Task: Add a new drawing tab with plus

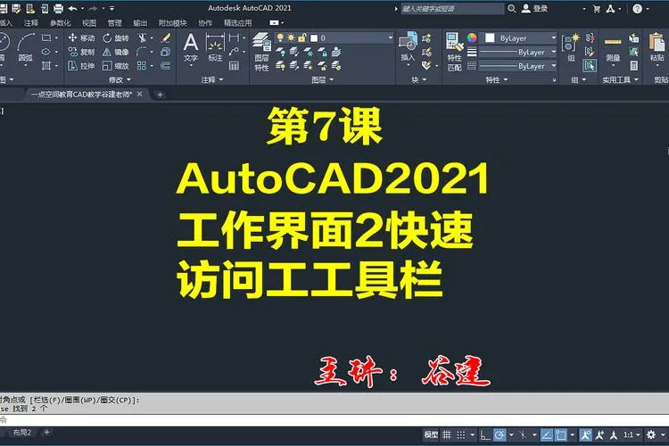Action: 160,95
